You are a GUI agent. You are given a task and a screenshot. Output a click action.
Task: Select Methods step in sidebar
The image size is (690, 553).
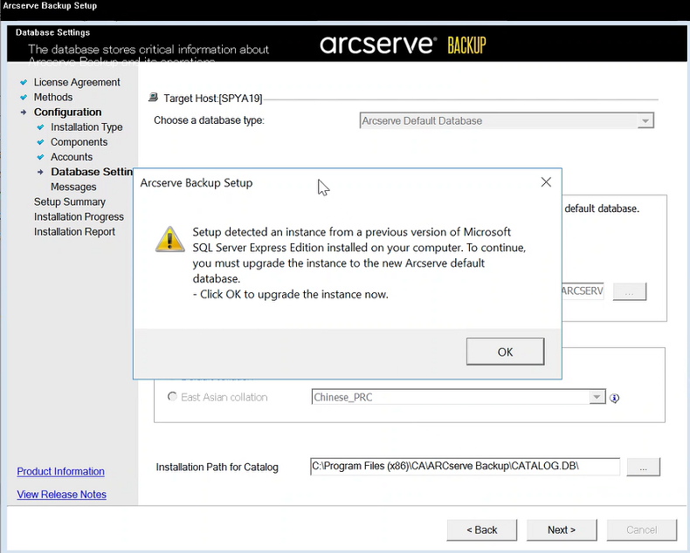tap(53, 97)
